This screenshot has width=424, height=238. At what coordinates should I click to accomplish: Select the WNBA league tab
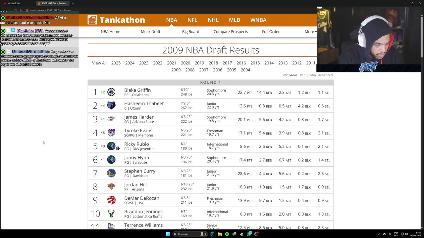[258, 20]
